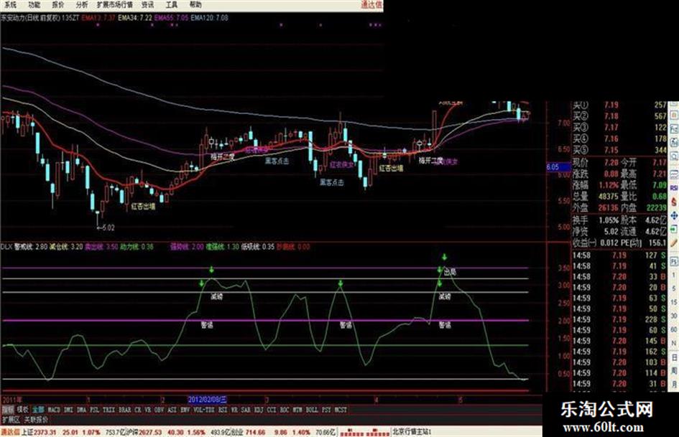The width and height of the screenshot is (679, 437).
Task: Select the DMI indicator tab
Action: click(68, 409)
